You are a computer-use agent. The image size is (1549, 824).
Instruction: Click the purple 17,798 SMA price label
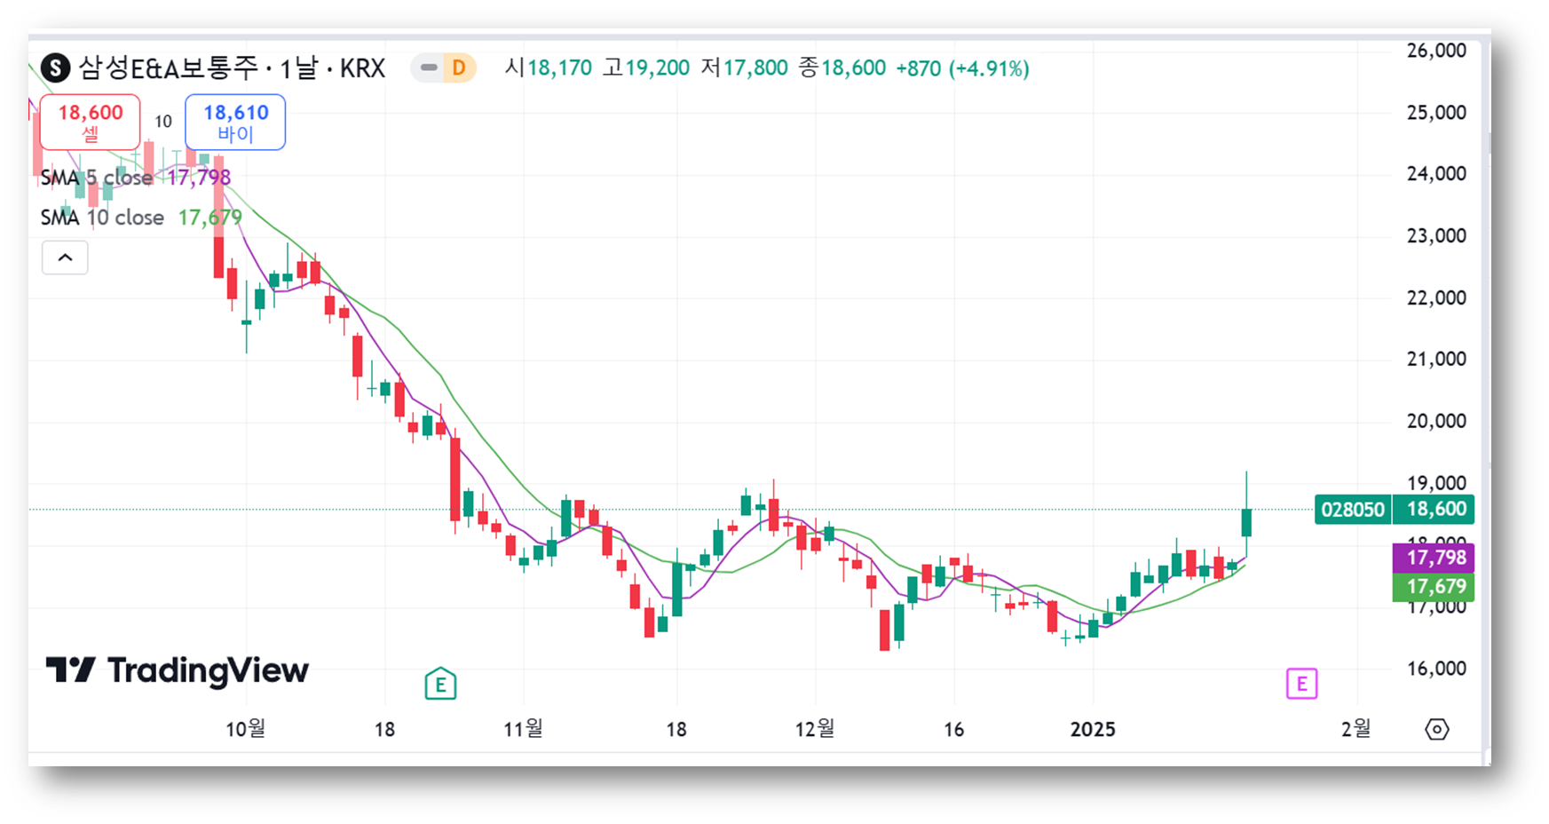pyautogui.click(x=1434, y=558)
